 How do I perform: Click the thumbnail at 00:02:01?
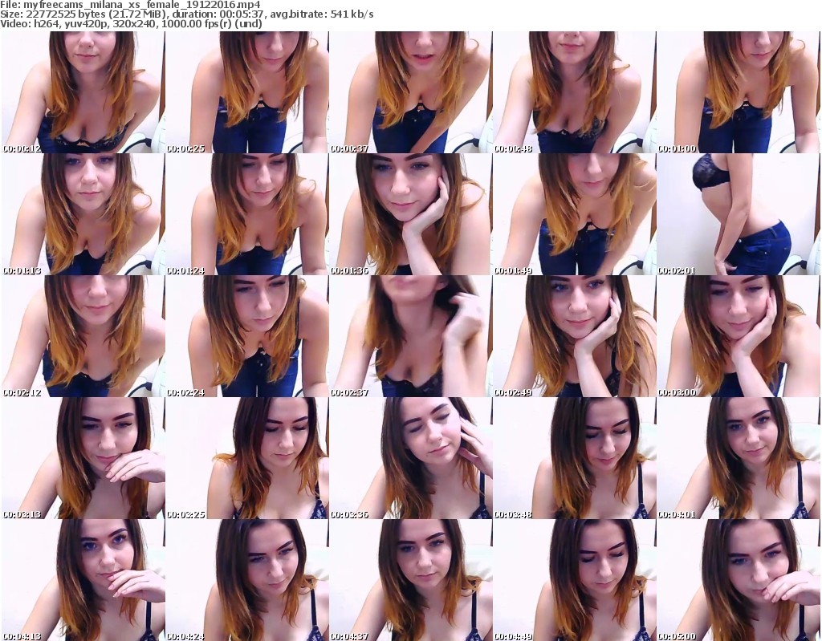pos(738,214)
